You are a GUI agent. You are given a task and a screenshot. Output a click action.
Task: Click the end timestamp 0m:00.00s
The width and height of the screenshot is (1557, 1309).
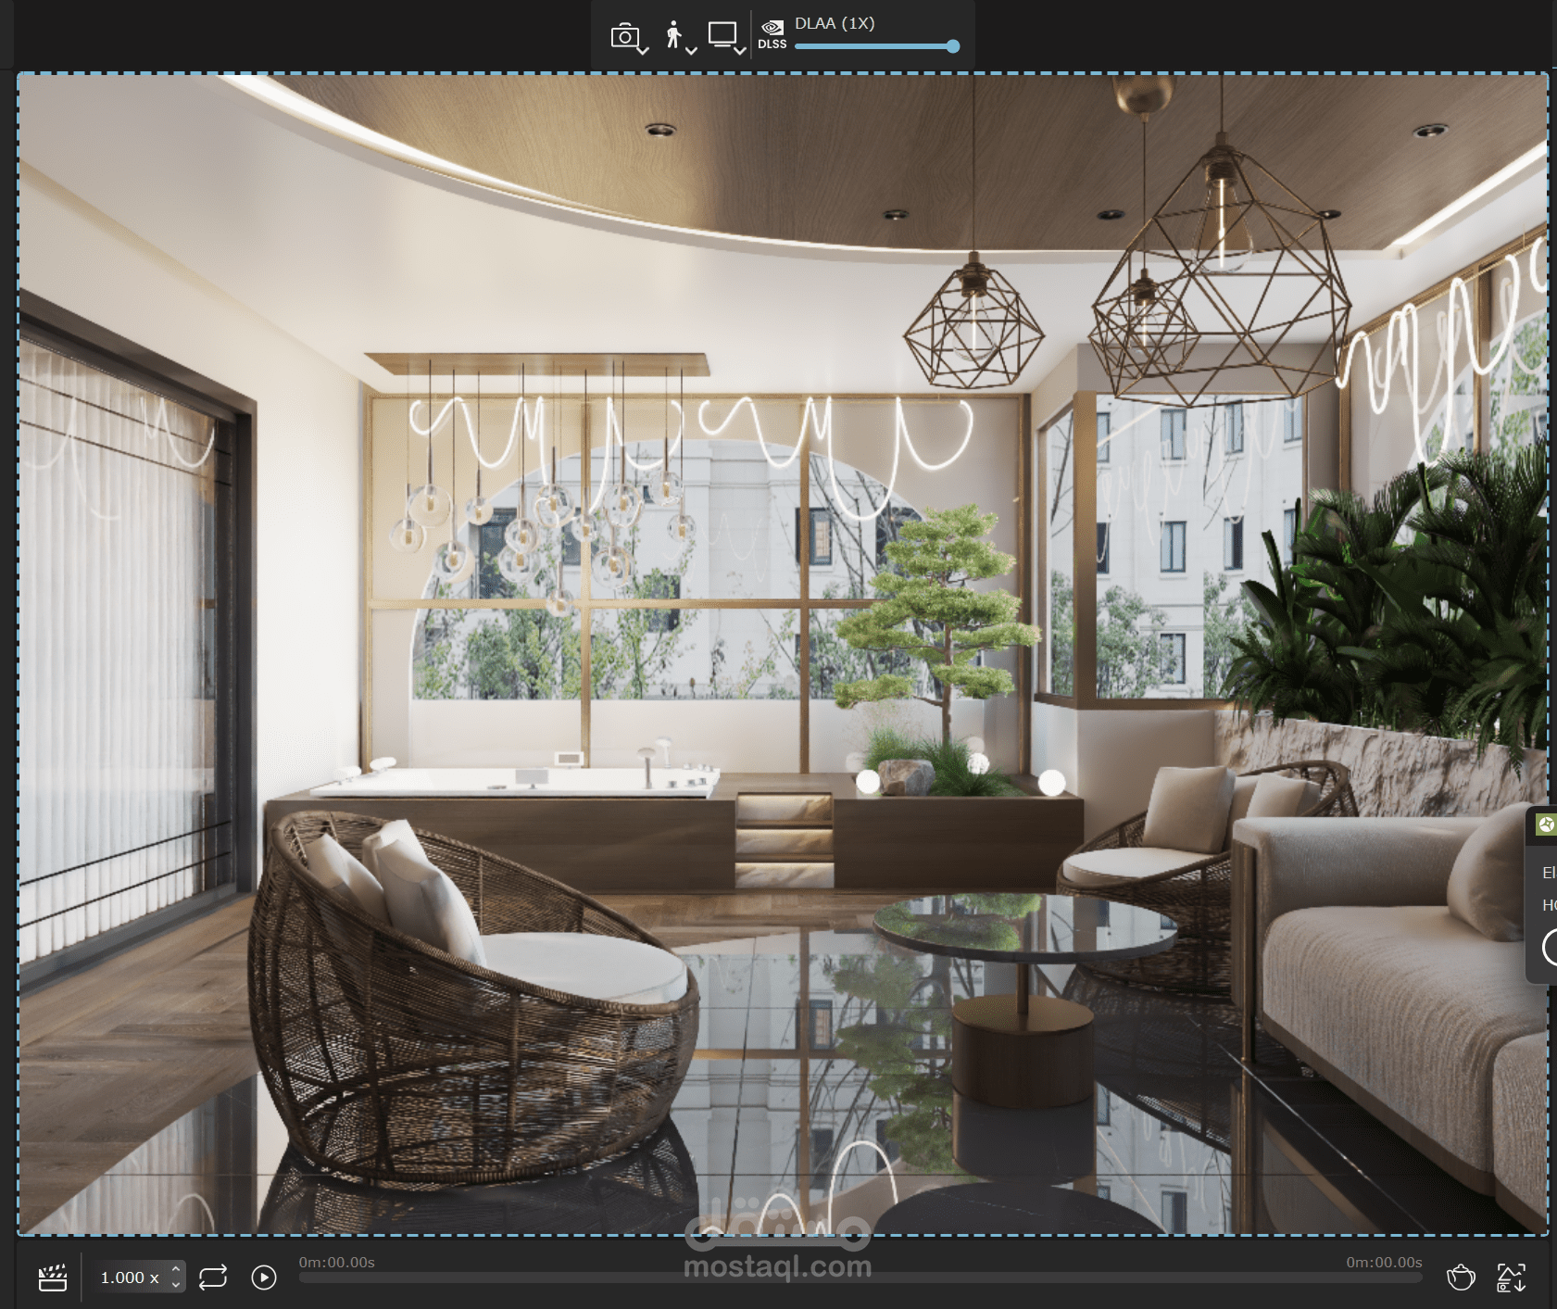coord(1384,1262)
